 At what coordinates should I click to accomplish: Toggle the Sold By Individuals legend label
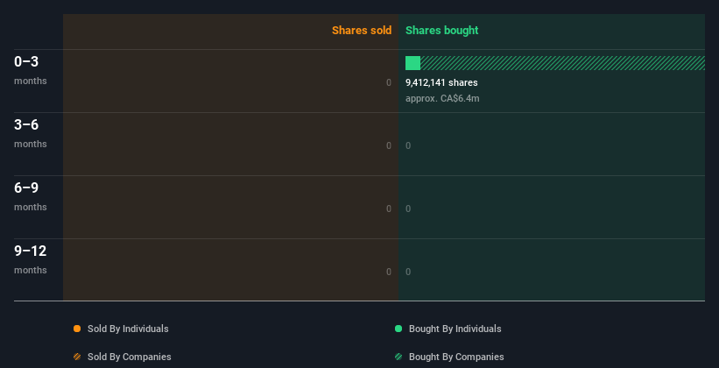pyautogui.click(x=128, y=329)
